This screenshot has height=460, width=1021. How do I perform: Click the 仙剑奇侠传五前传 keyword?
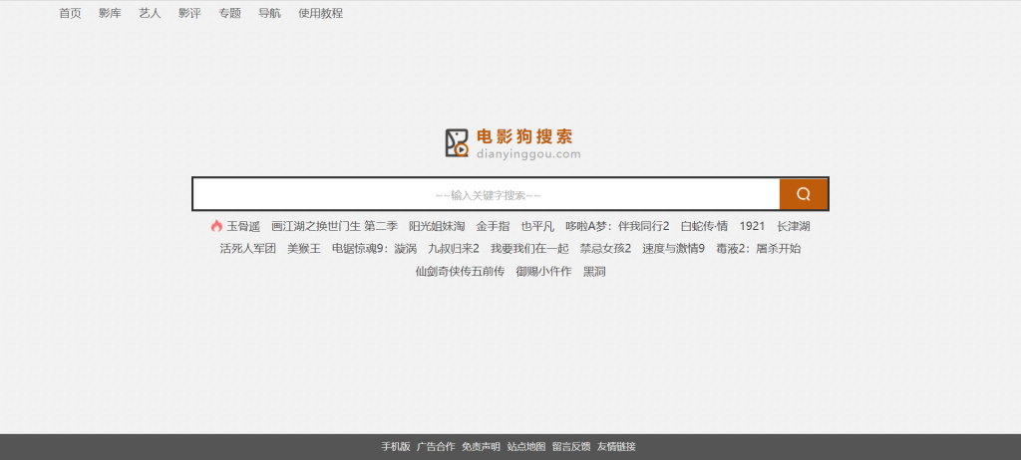(460, 271)
